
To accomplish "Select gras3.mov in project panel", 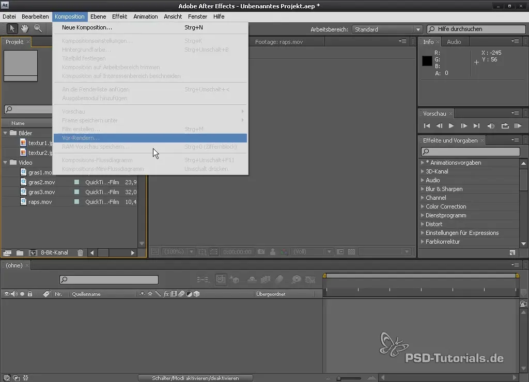I will (41, 192).
